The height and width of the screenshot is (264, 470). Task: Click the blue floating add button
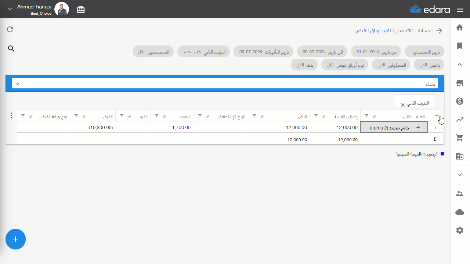15,239
